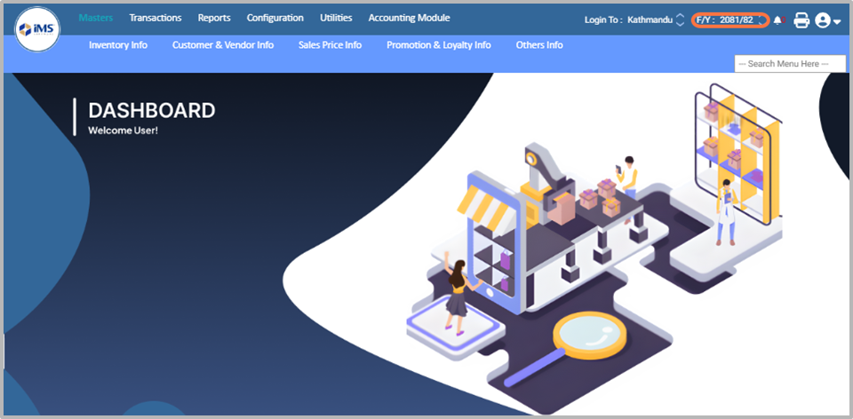
Task: Select the Others Info submenu
Action: coord(539,45)
